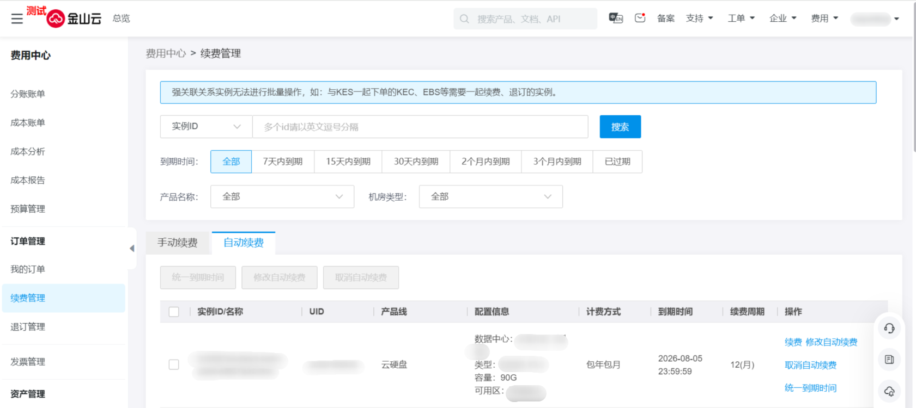Click the 取消自动续费 link in the row
The image size is (916, 408).
coord(810,365)
